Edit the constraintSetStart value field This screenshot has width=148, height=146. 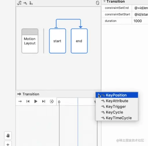(140, 14)
